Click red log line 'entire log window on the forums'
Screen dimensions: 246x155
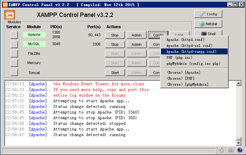coord(89,95)
